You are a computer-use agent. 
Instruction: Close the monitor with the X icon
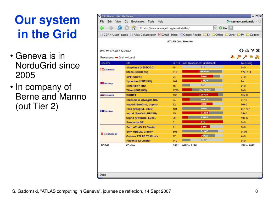[258, 51]
